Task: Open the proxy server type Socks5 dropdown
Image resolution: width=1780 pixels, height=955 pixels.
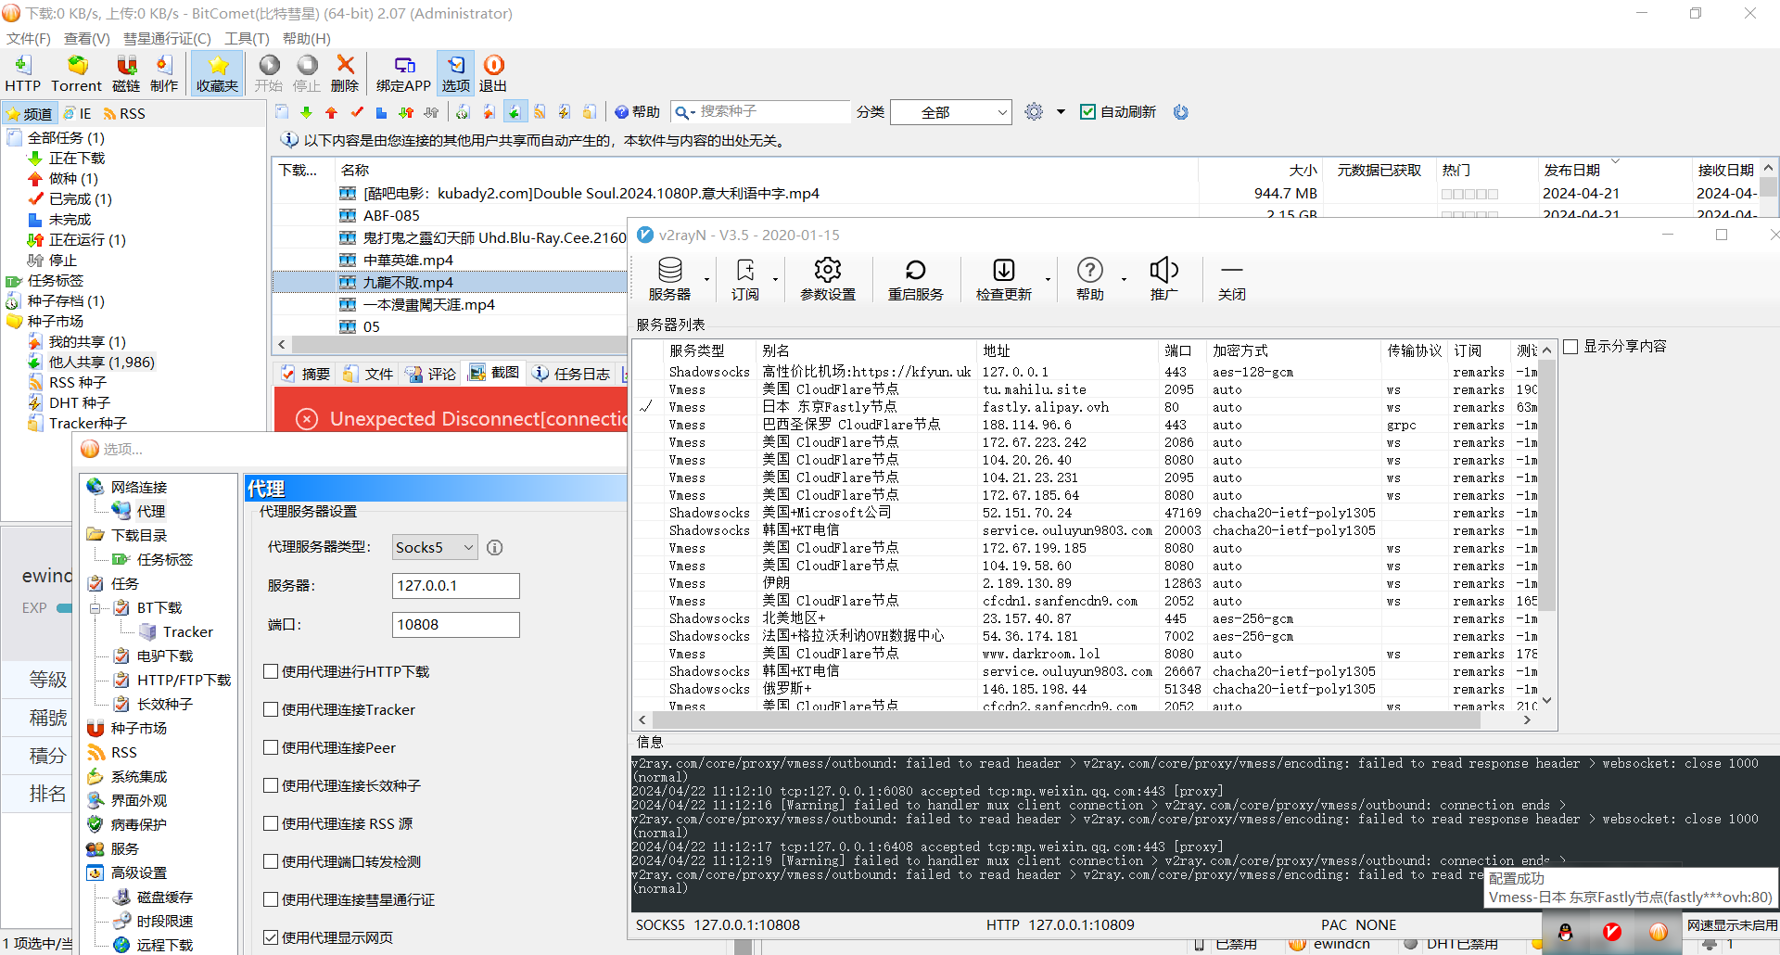Action: pyautogui.click(x=435, y=548)
